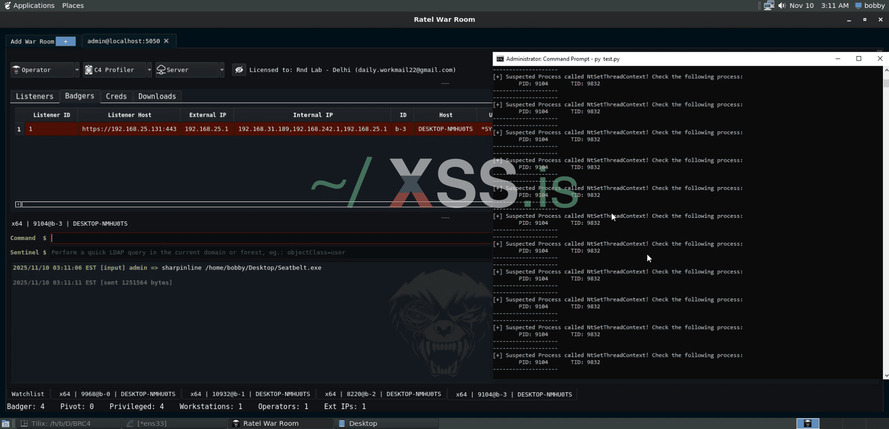The height and width of the screenshot is (429, 889).
Task: Focus the Sentinel LDAP query field
Action: pos(271,252)
